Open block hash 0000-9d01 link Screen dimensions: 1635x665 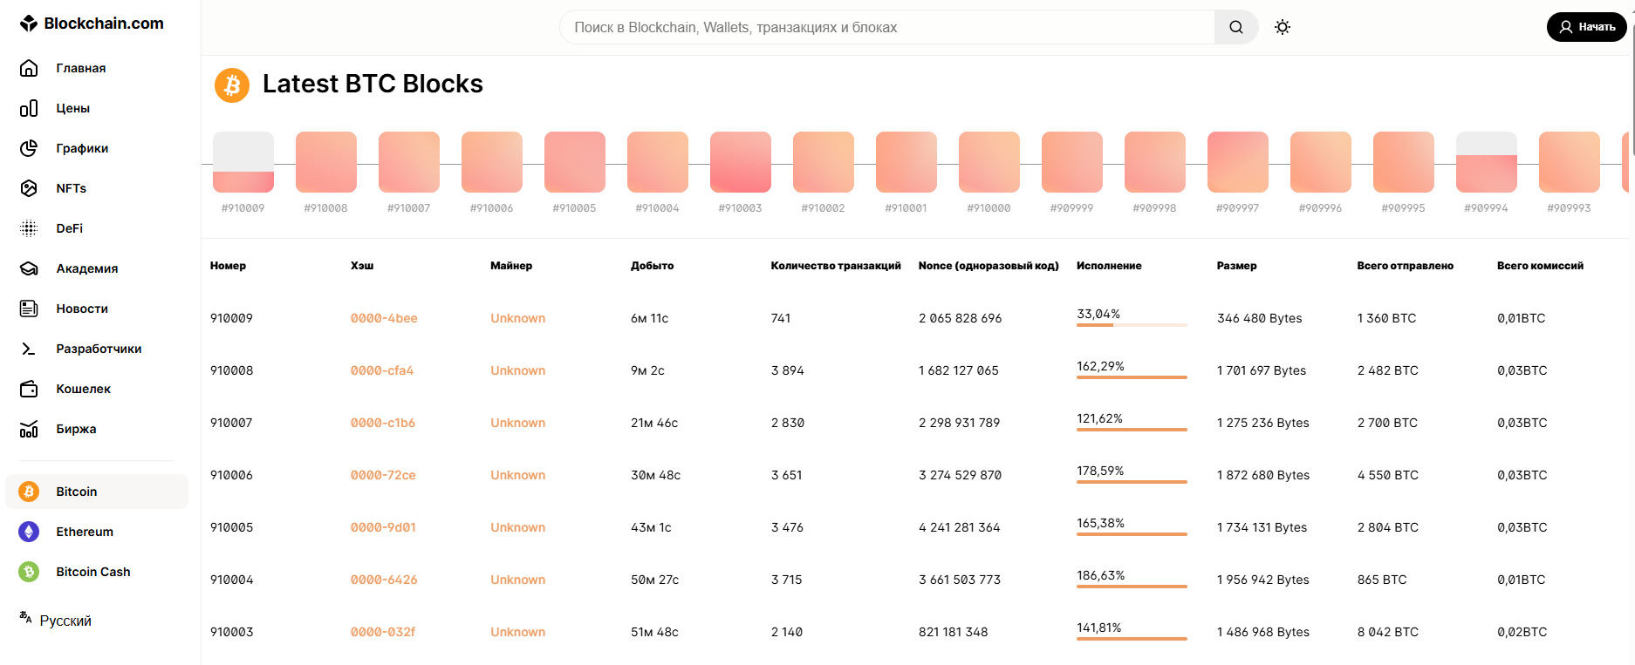[383, 527]
